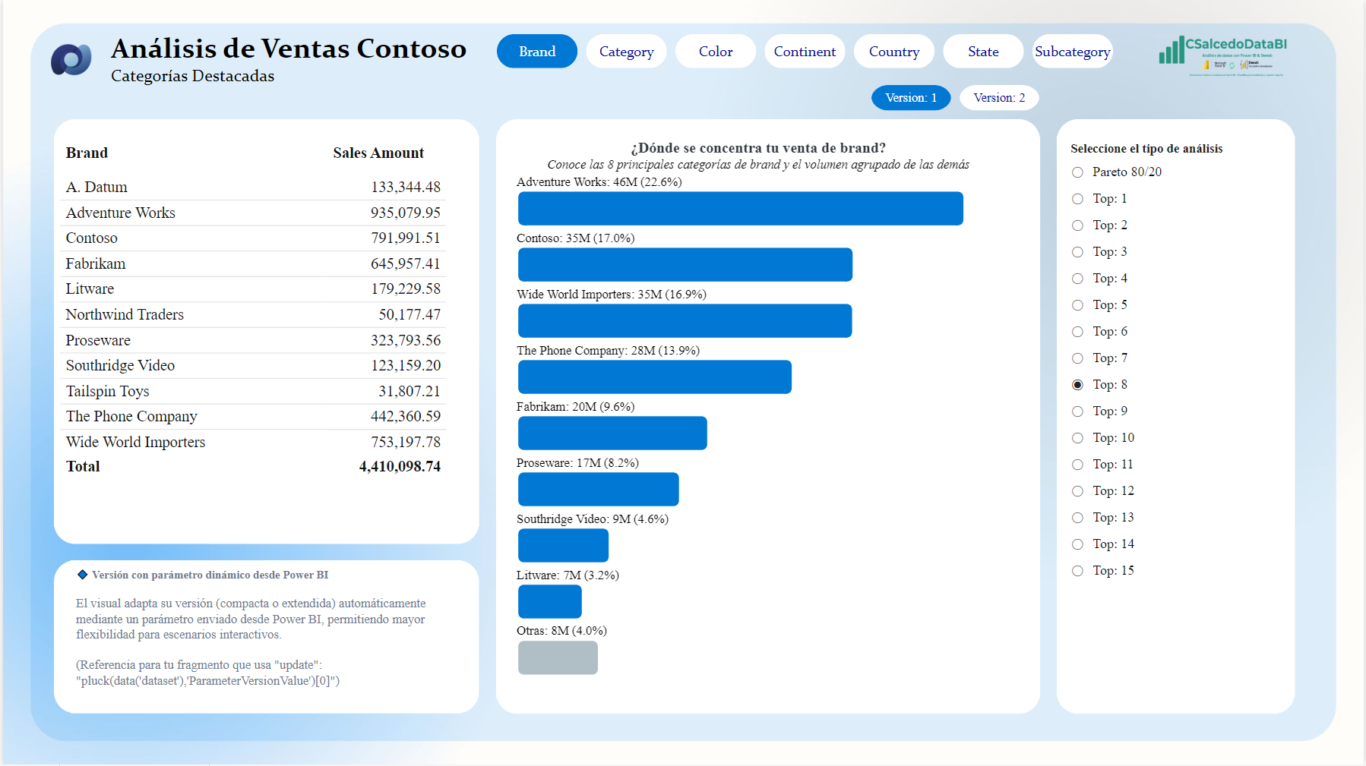Switch to the Category tab
The height and width of the screenshot is (766, 1366).
[x=626, y=52]
